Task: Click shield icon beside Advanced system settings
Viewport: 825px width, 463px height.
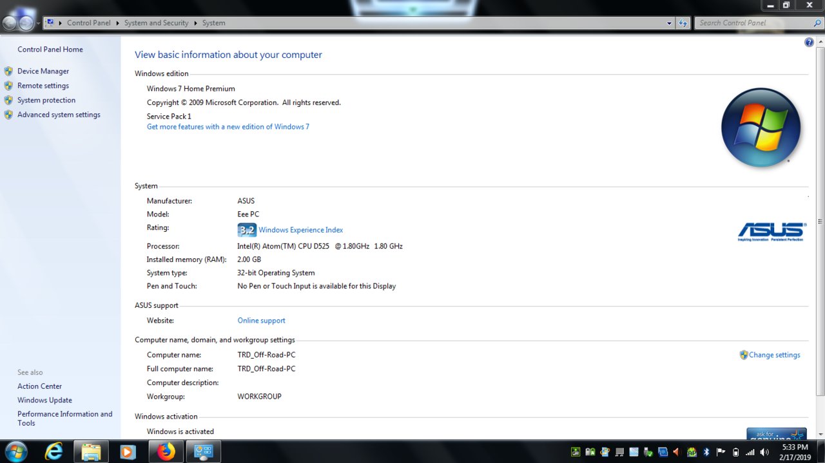Action: coord(8,115)
